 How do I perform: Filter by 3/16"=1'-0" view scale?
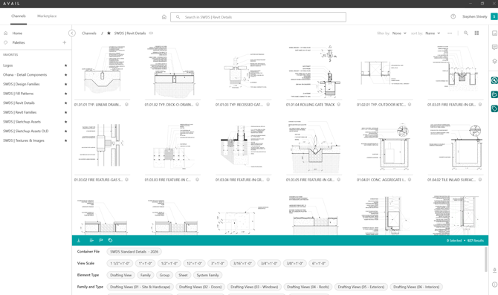coord(242,263)
